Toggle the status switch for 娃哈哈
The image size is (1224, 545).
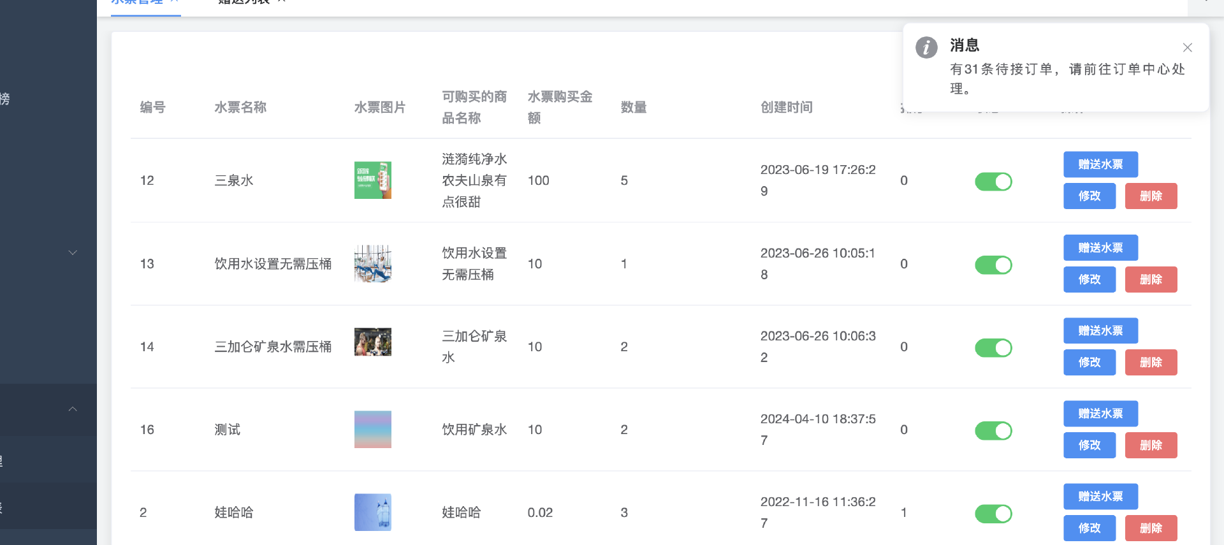point(993,514)
